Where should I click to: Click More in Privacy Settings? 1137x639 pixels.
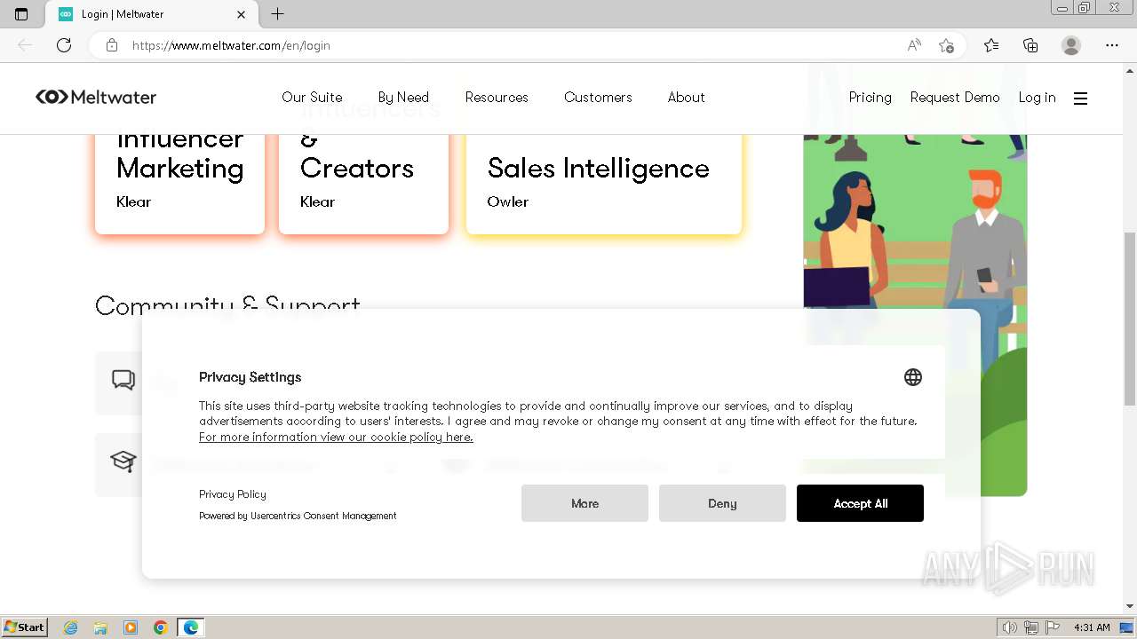point(584,503)
